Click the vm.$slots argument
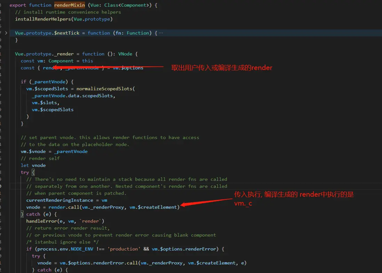The image size is (382, 273). (x=44, y=103)
